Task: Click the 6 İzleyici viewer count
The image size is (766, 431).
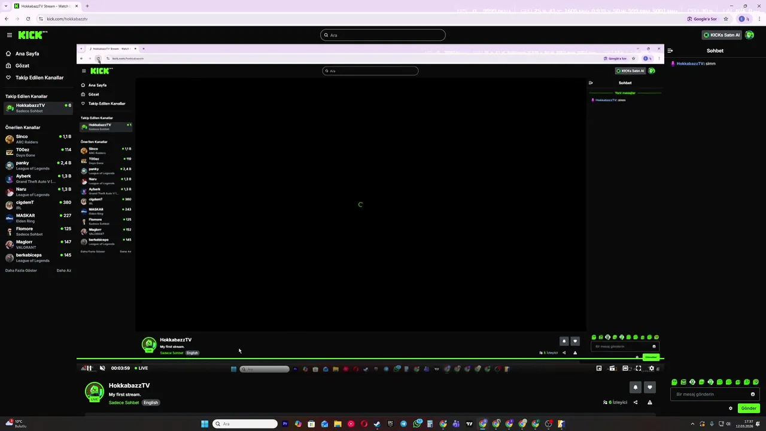Action: pos(615,402)
